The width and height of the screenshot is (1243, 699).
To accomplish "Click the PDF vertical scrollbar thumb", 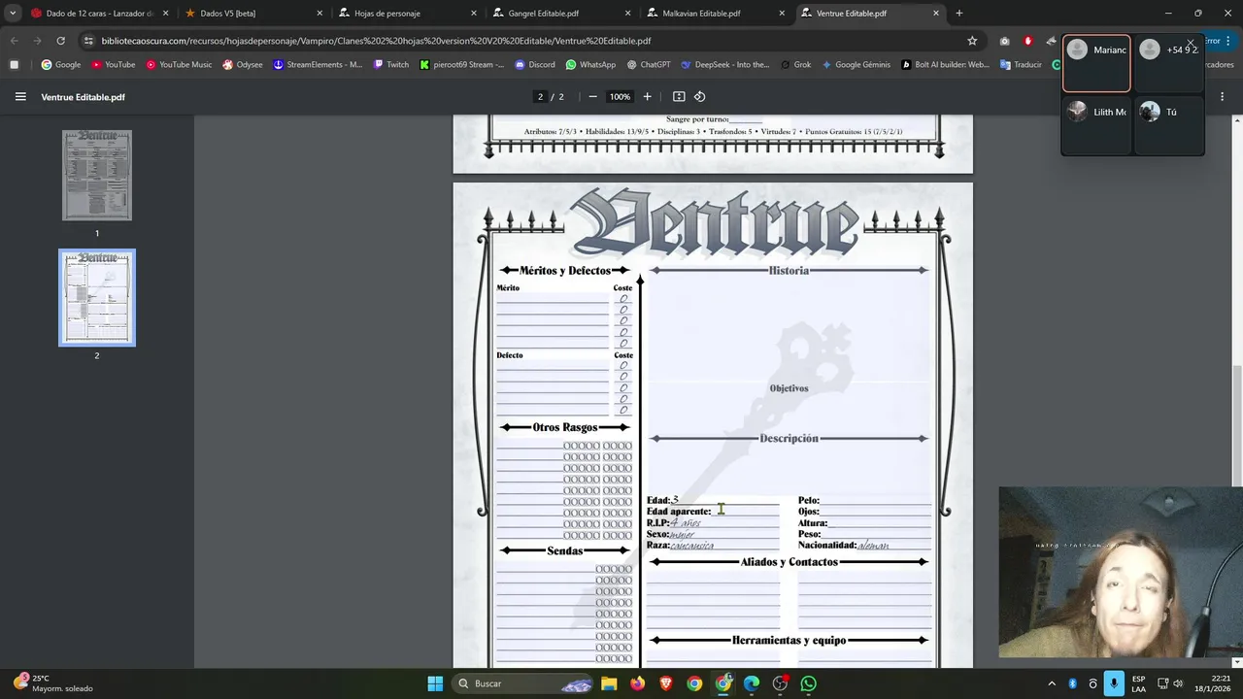I will 1236,425.
